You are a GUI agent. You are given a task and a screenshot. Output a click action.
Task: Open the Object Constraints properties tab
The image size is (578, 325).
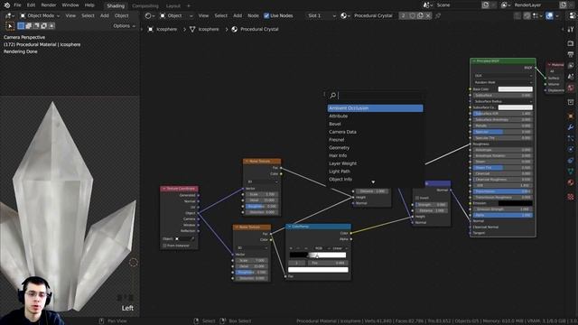[571, 161]
